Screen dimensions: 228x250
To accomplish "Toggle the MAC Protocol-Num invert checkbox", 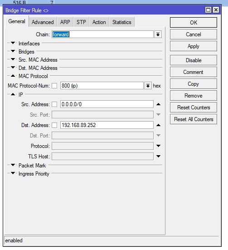I will 54,86.
